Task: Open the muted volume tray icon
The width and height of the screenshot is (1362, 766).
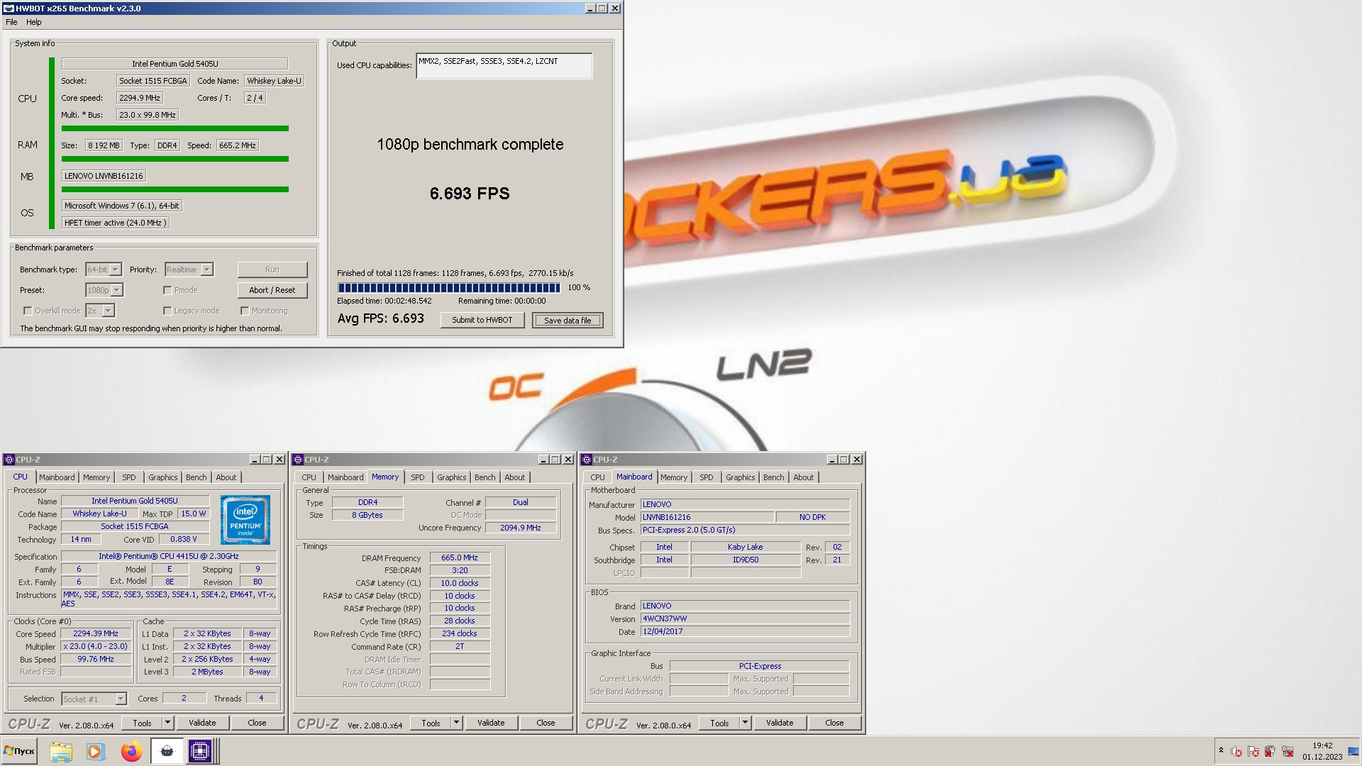Action: 1236,752
